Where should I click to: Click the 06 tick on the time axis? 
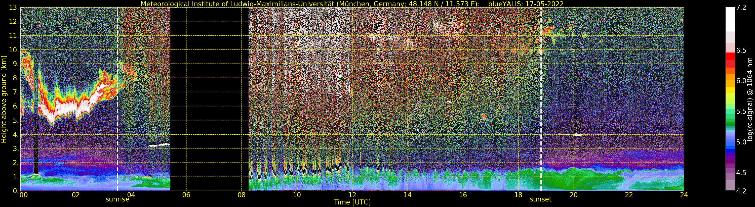(186, 195)
